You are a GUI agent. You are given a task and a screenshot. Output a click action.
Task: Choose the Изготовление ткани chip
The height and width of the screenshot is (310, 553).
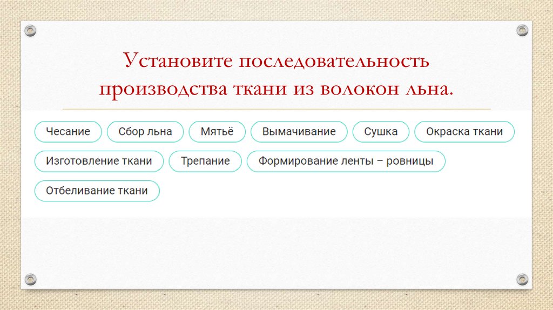tap(99, 161)
